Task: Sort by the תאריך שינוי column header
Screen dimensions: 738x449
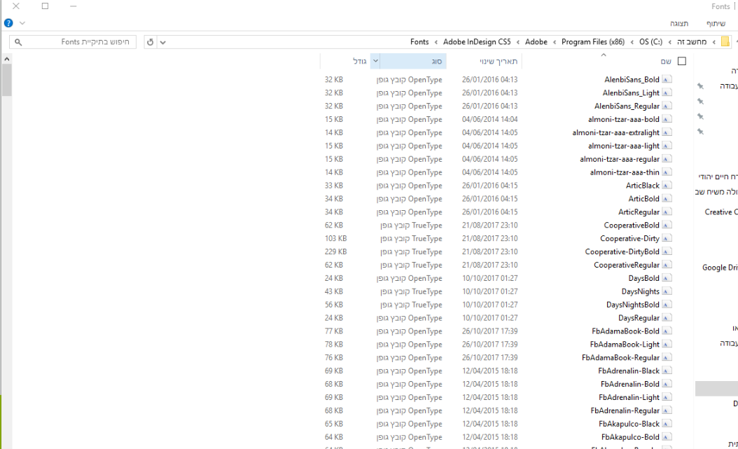Action: [x=499, y=61]
